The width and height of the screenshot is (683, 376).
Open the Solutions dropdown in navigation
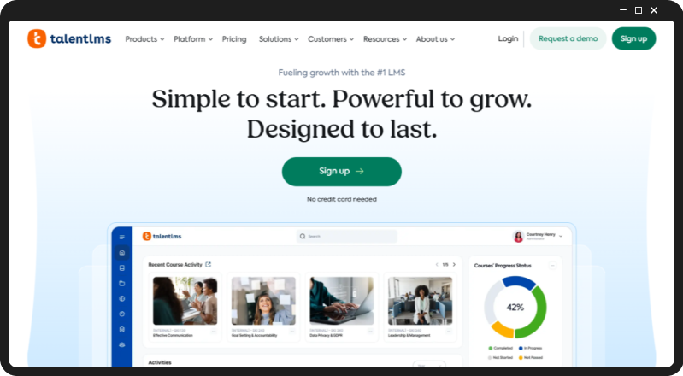[x=279, y=39]
